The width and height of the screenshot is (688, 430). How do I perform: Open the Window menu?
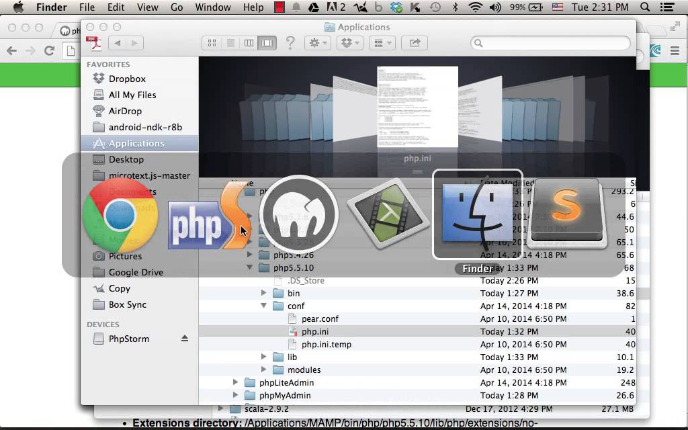(x=213, y=7)
